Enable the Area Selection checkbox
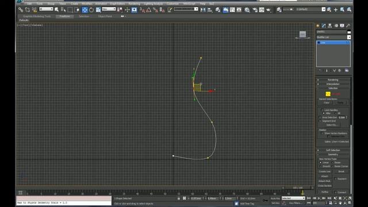This screenshot has width=368, height=207. 320,117
